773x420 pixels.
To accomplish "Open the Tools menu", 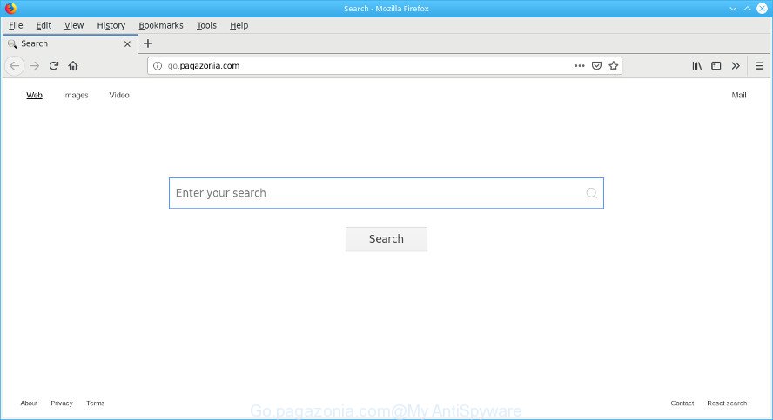I will (206, 25).
